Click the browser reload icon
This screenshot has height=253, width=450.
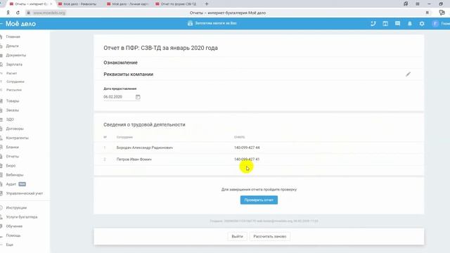[x=18, y=13]
